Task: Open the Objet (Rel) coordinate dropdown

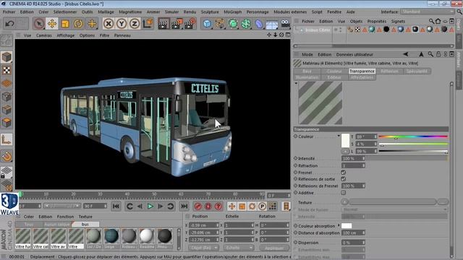Action: [203, 248]
